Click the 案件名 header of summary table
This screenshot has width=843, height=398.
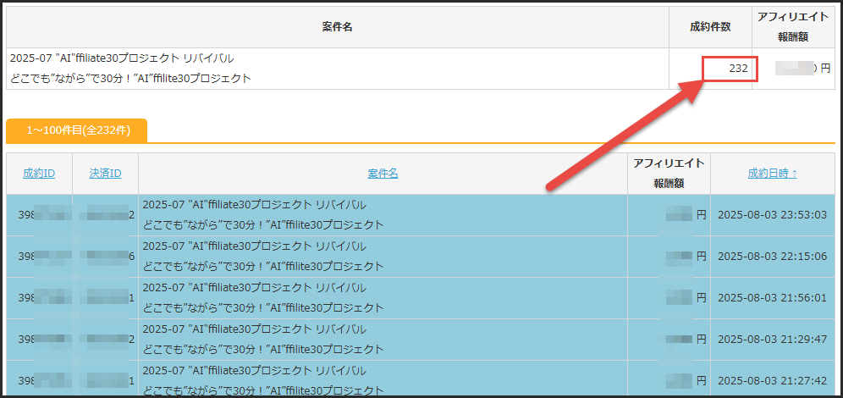click(337, 27)
